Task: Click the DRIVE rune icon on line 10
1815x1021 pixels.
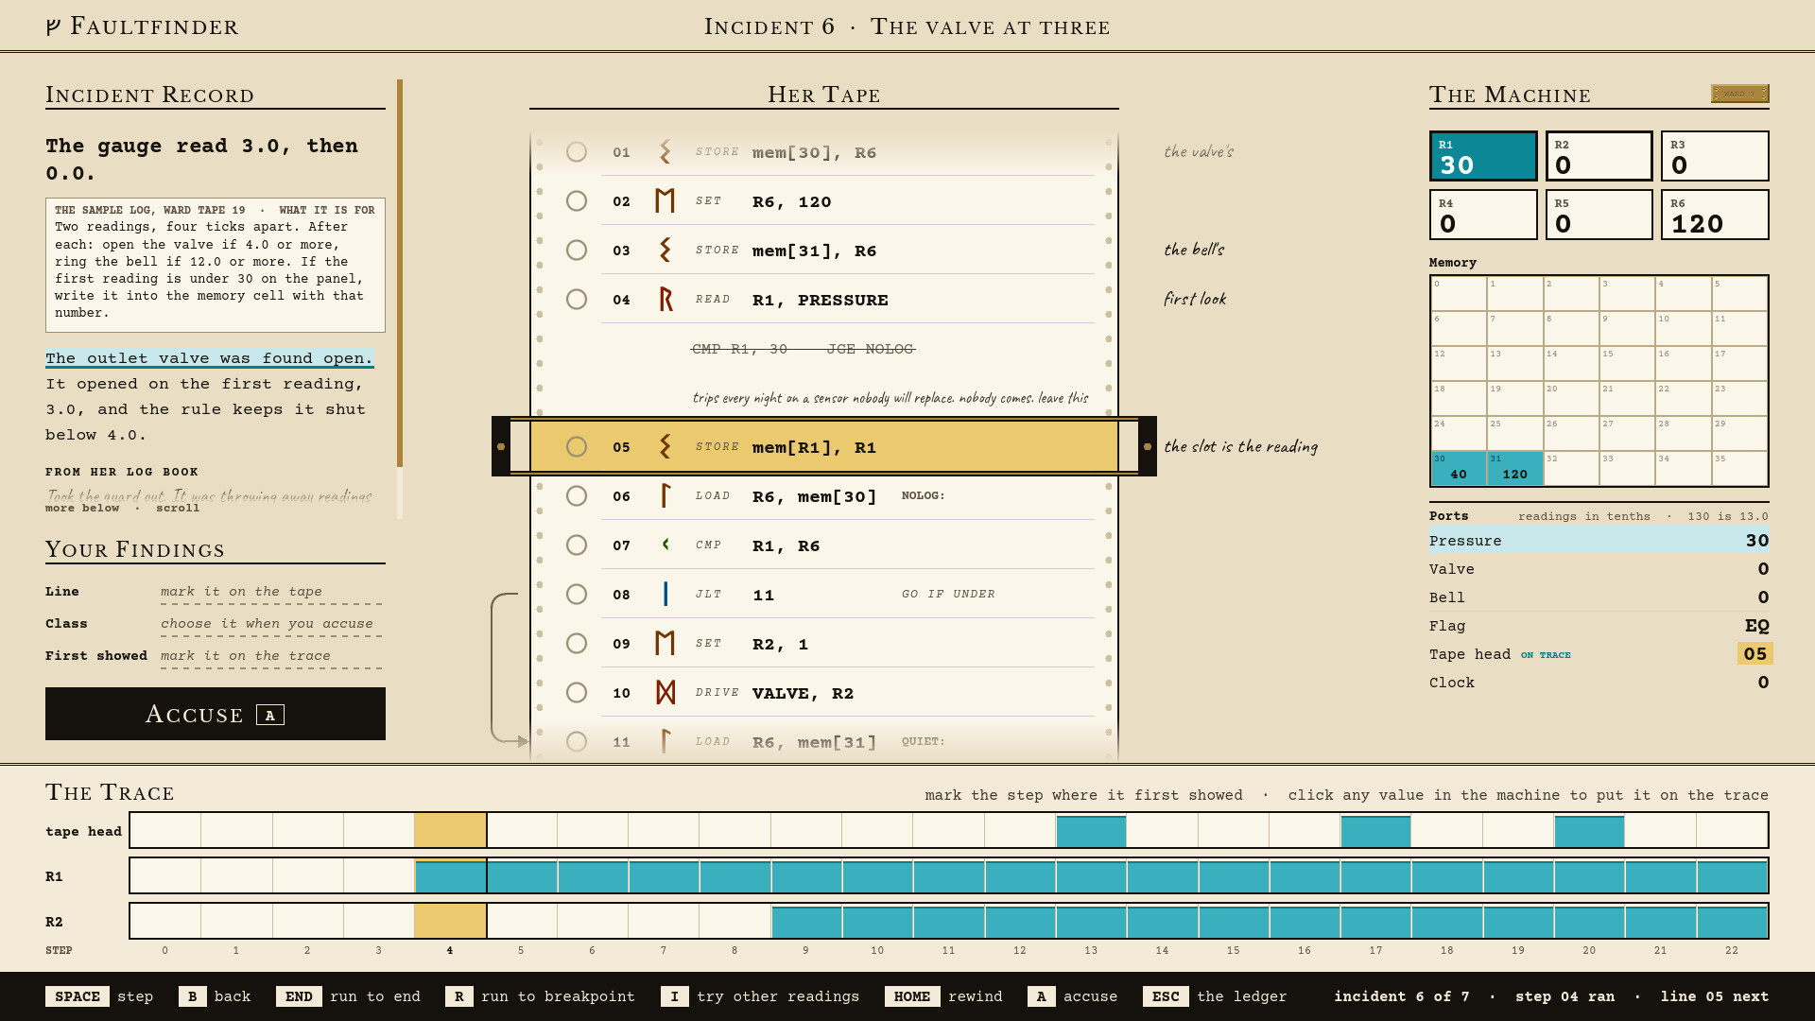Action: [x=665, y=692]
